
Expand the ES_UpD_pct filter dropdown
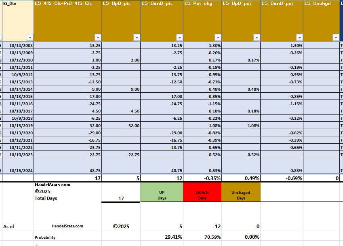coord(257,37)
